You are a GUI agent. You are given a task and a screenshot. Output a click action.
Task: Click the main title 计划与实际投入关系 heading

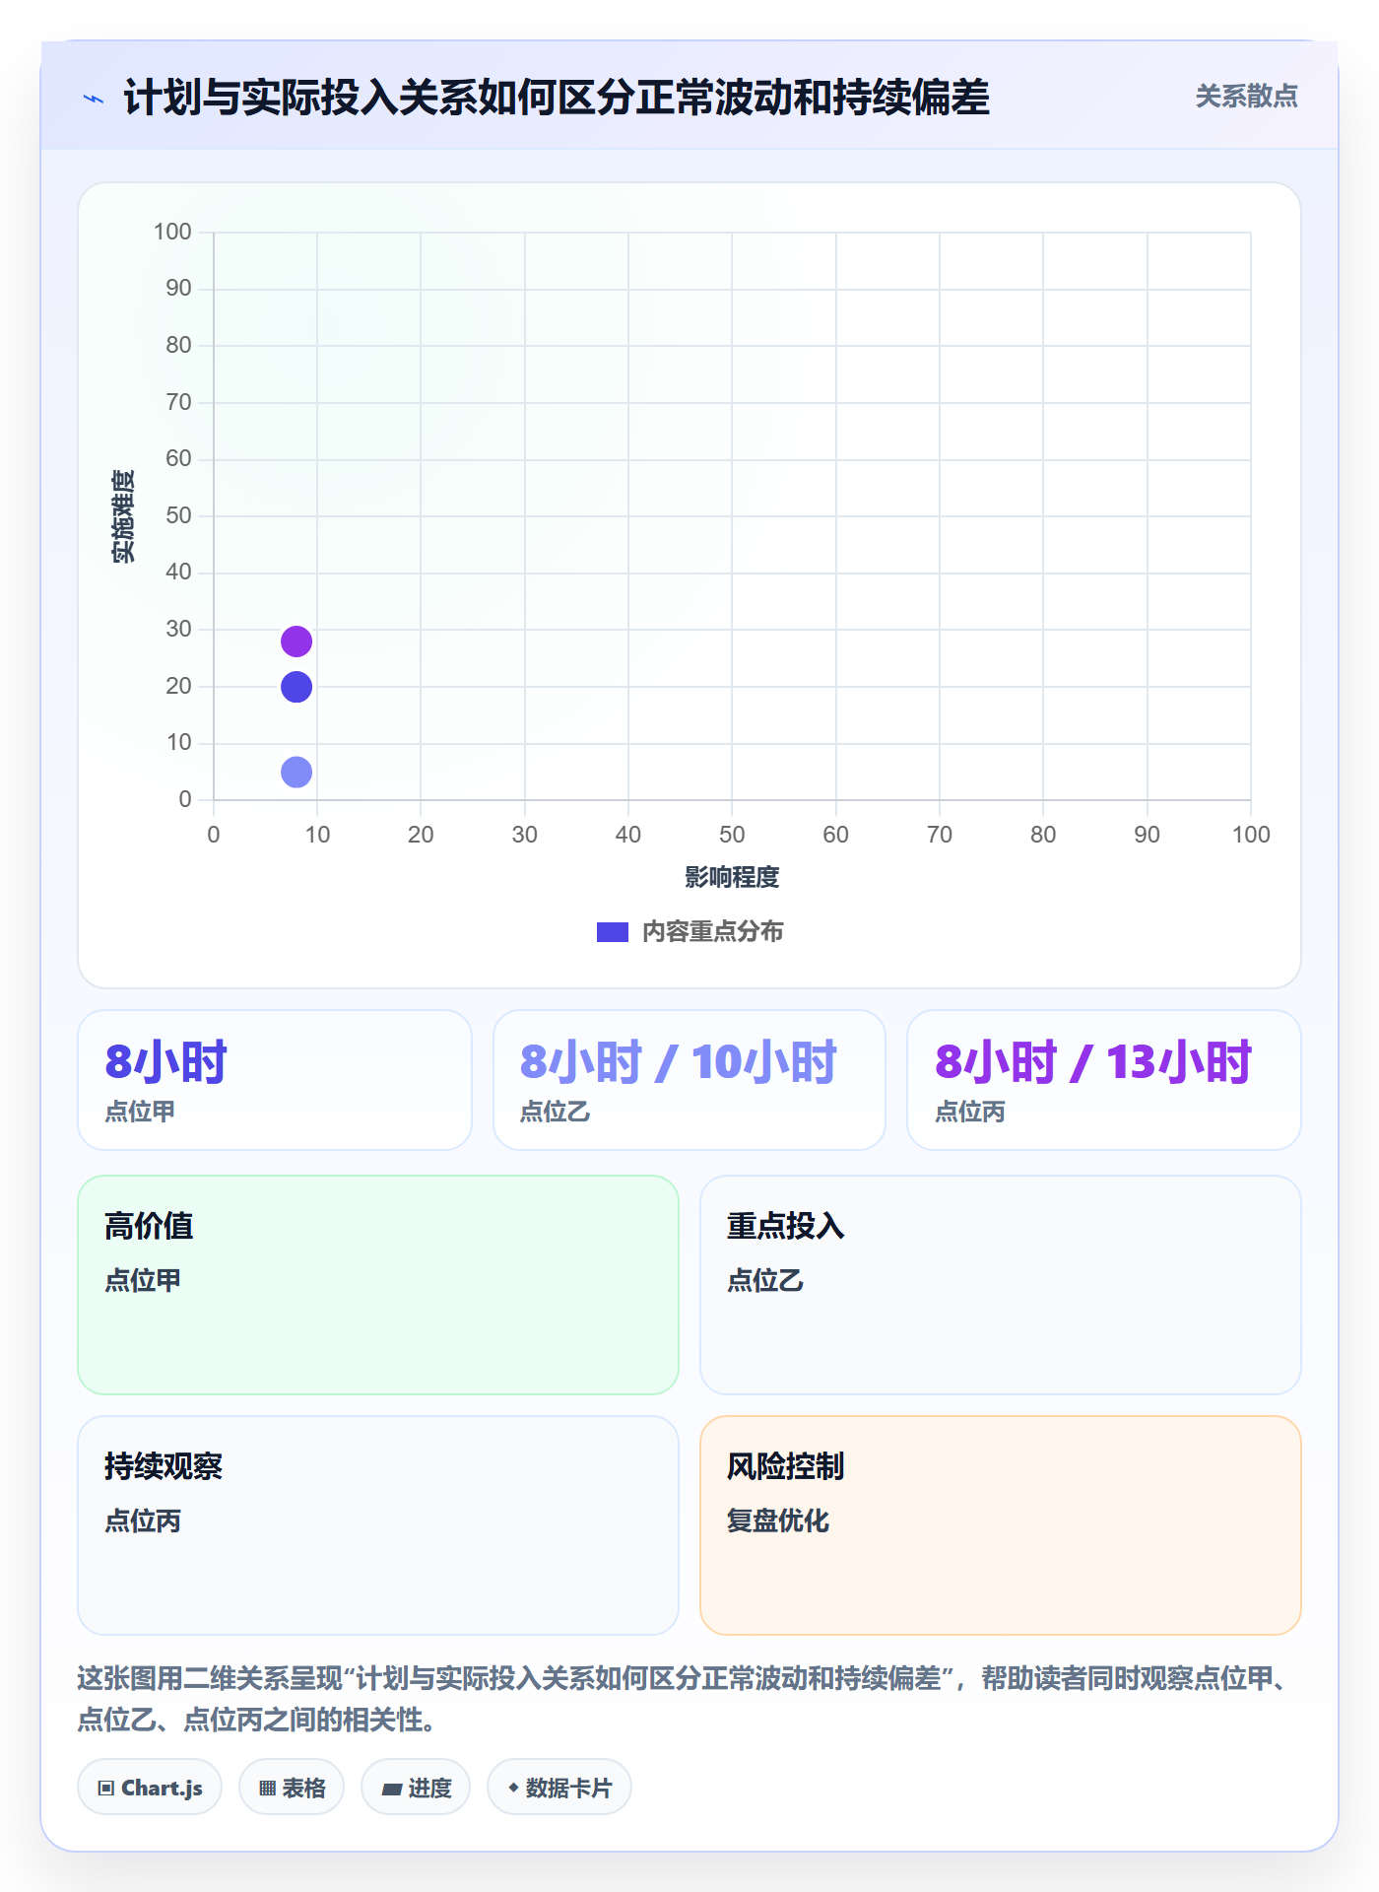[556, 98]
